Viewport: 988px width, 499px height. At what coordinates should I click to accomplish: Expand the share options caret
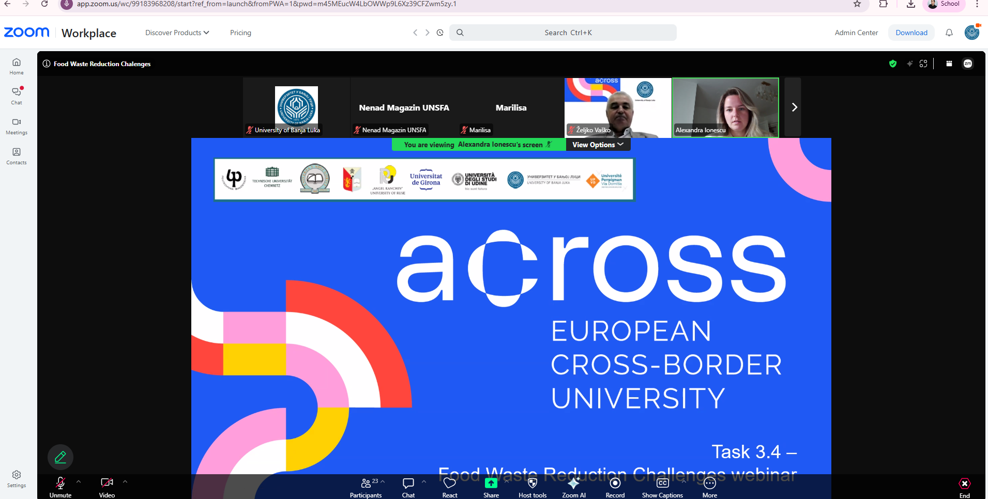(507, 481)
